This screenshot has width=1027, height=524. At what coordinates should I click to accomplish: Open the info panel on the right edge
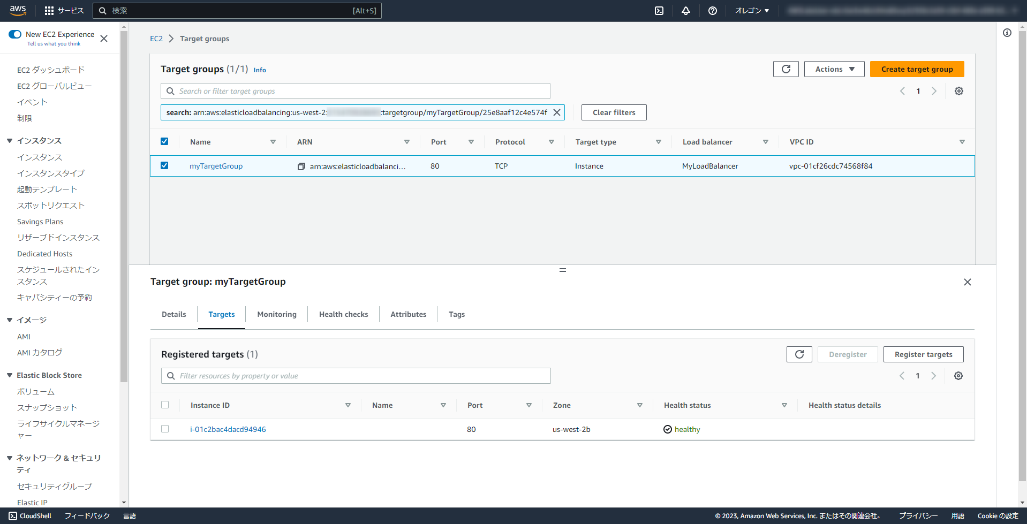click(1007, 33)
